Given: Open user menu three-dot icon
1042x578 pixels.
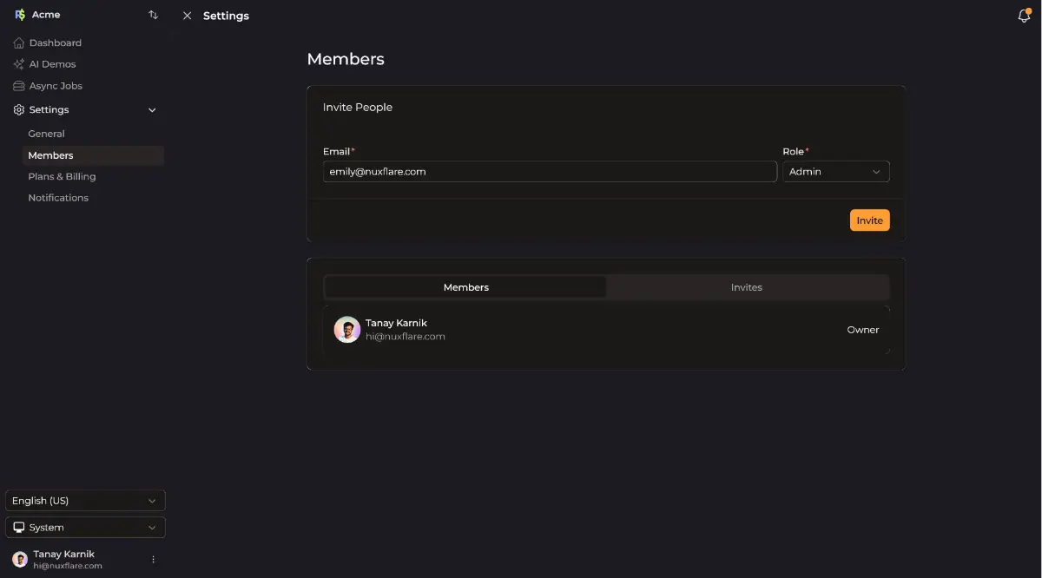Looking at the screenshot, I should coord(154,560).
